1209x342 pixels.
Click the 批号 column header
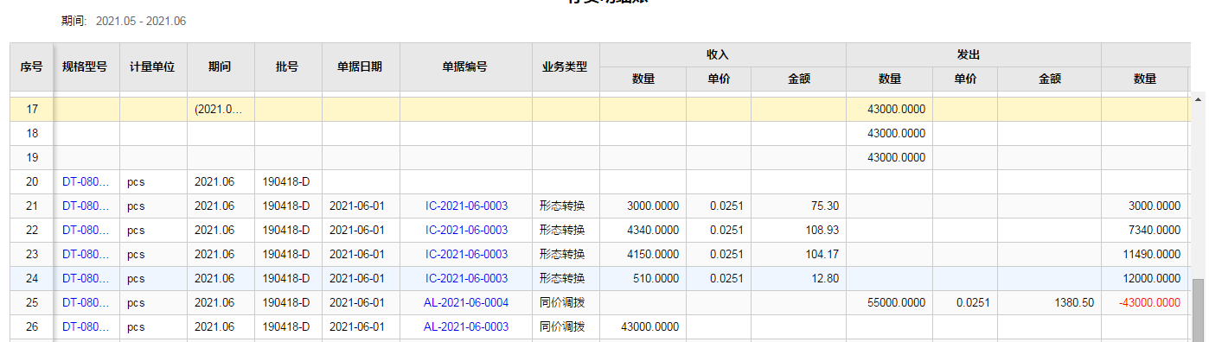pos(288,66)
